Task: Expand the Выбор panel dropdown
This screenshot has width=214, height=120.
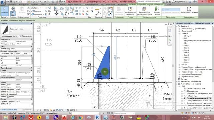Action: (x=4, y=17)
